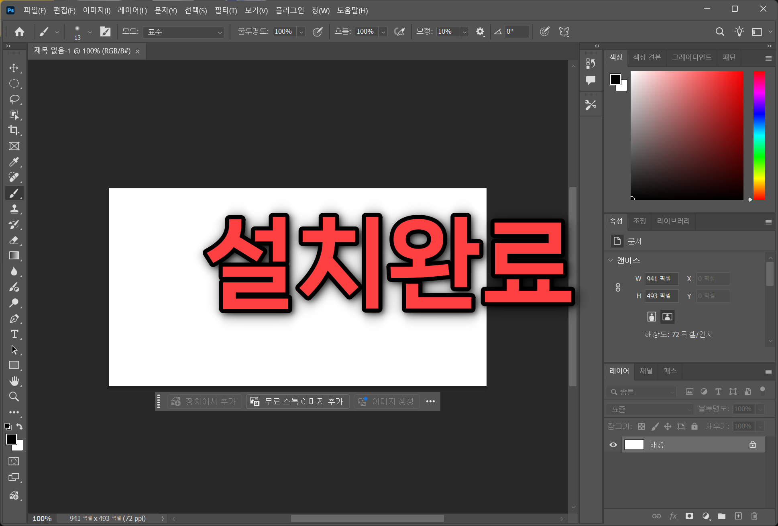
Task: Select the Crop tool
Action: point(14,130)
